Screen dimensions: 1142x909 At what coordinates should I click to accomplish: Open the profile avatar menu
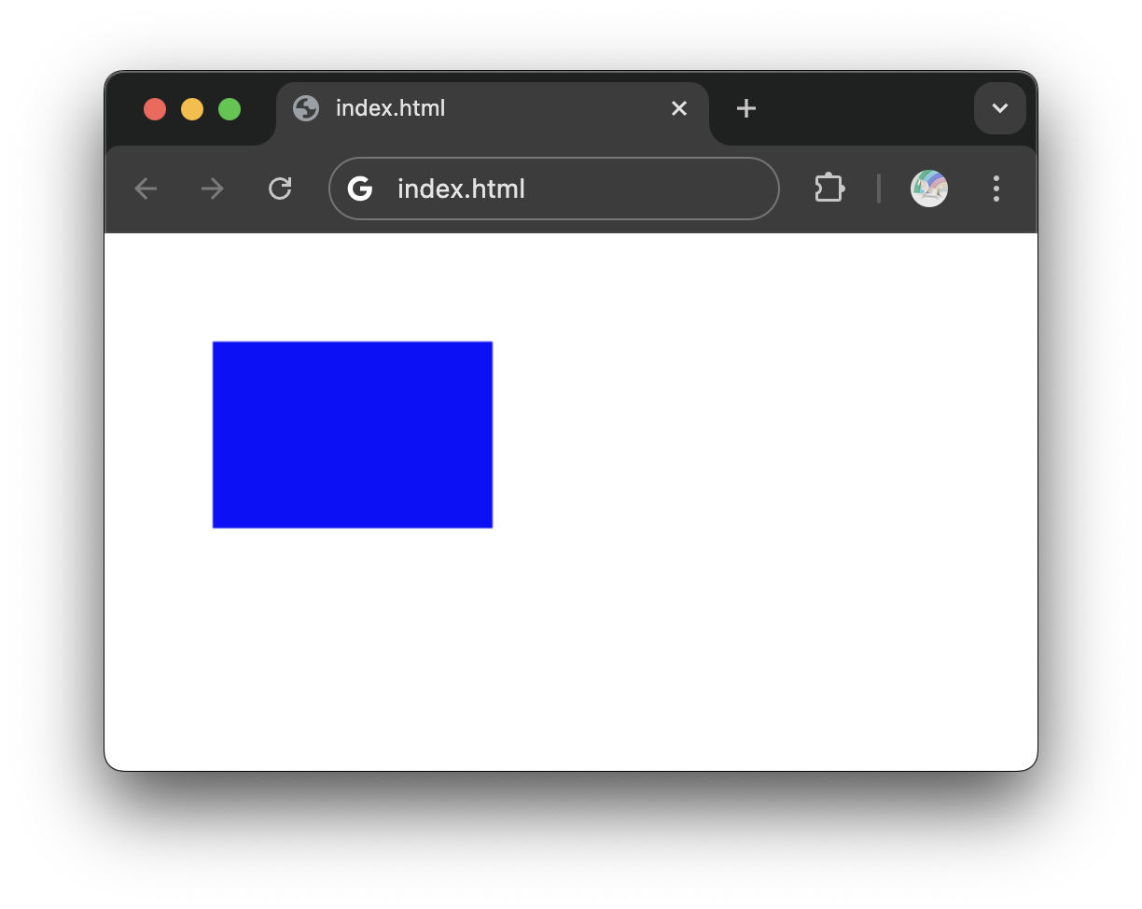pyautogui.click(x=929, y=189)
